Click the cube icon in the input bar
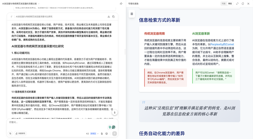 (106, 133)
